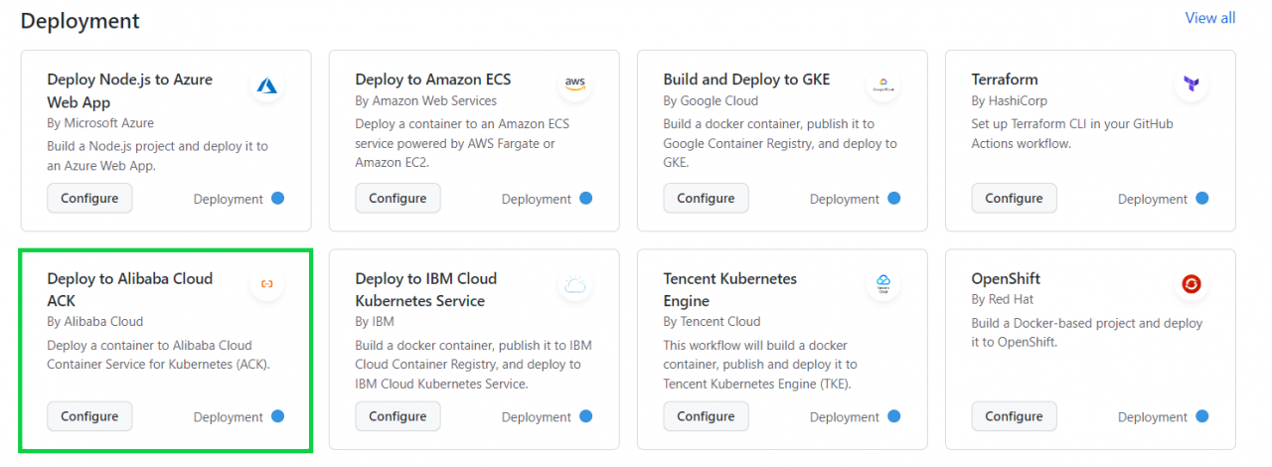1272x467 pixels.
Task: Click Deployment label on Terraform card
Action: point(1152,199)
